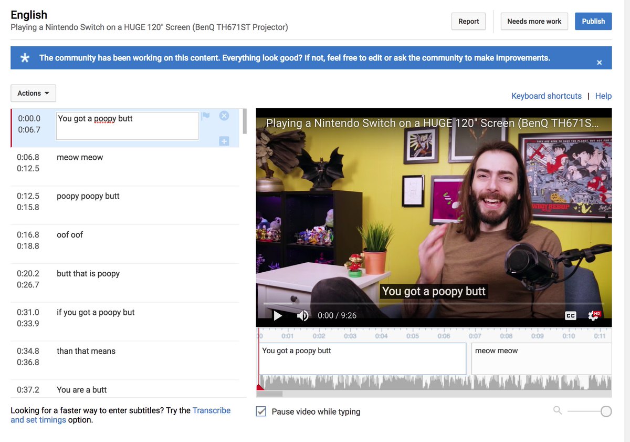Click the 0:06.8 start timestamp
630x442 pixels.
[x=28, y=157]
